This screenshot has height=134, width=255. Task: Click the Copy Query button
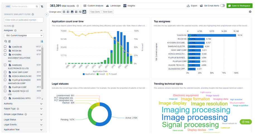(x=95, y=12)
